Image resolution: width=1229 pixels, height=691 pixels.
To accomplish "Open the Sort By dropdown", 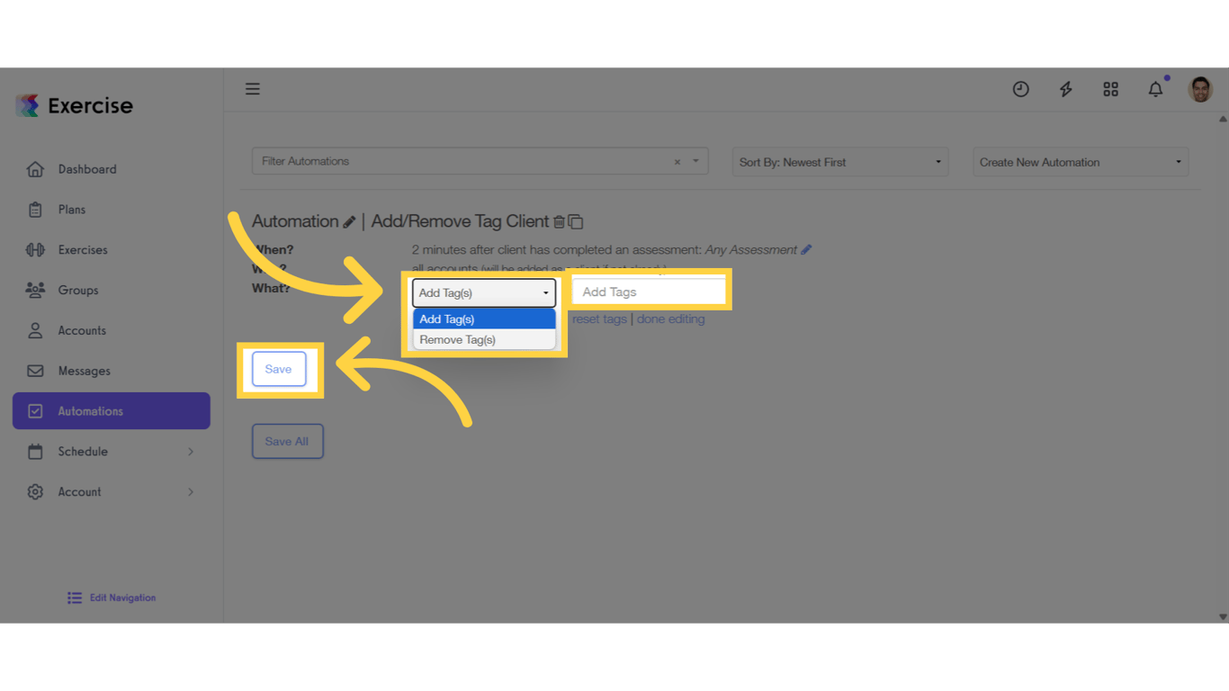I will [839, 162].
